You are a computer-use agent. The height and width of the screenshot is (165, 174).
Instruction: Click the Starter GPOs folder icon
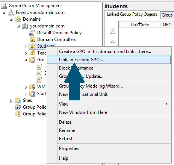32,94
